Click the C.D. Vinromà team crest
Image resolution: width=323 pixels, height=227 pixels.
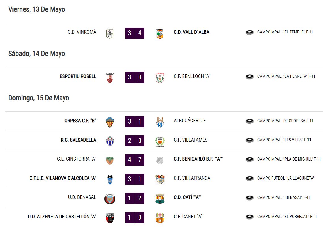[110, 33]
